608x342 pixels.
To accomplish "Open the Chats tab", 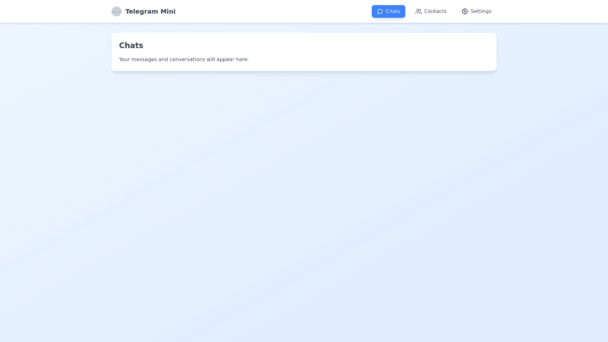I will [388, 11].
